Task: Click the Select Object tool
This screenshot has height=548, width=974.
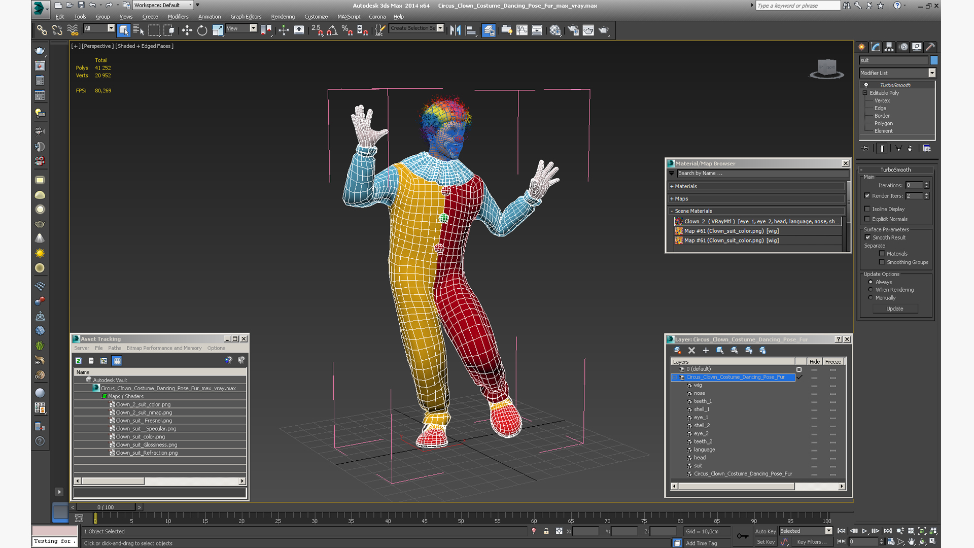Action: point(123,30)
